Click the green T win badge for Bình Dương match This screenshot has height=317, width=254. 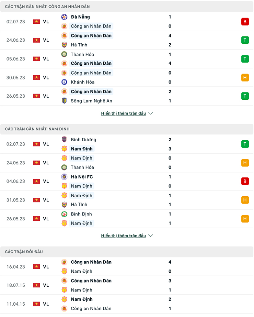point(245,144)
